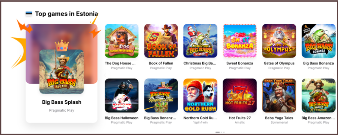Click the Big Bass Splash title link
Screen dimensions: 338x135
click(x=62, y=102)
